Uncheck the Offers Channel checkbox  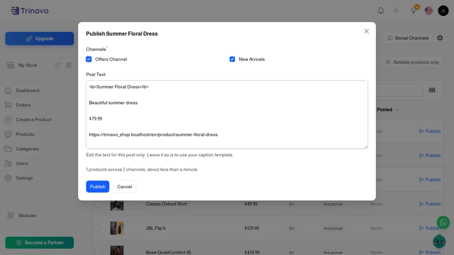click(89, 59)
